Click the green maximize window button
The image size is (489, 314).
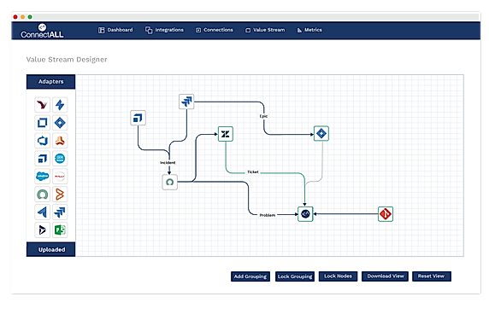coord(30,17)
